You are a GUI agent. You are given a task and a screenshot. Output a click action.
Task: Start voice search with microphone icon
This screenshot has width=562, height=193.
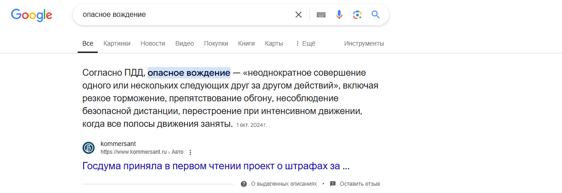339,15
